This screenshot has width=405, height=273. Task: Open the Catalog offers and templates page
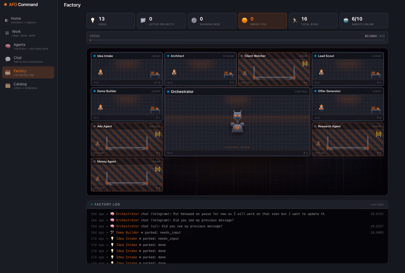[28, 86]
